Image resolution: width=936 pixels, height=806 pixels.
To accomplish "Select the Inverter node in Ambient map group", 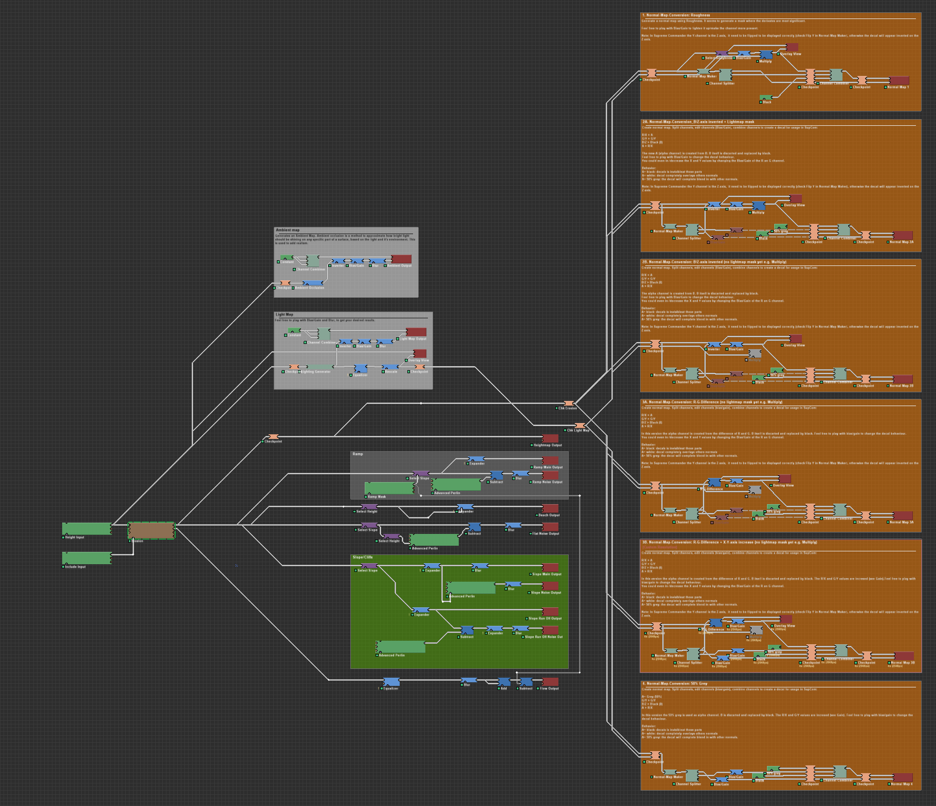I will point(338,261).
